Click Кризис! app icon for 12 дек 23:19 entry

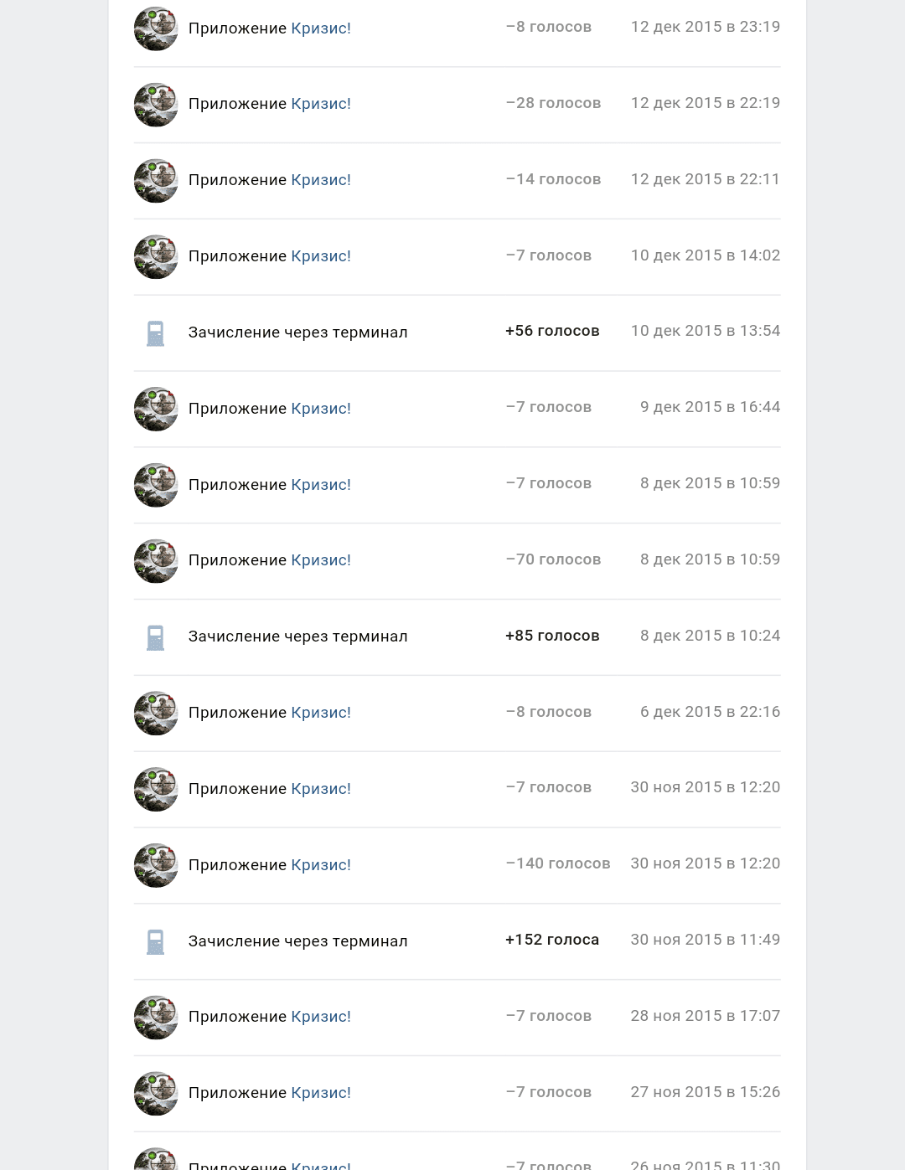[x=156, y=28]
